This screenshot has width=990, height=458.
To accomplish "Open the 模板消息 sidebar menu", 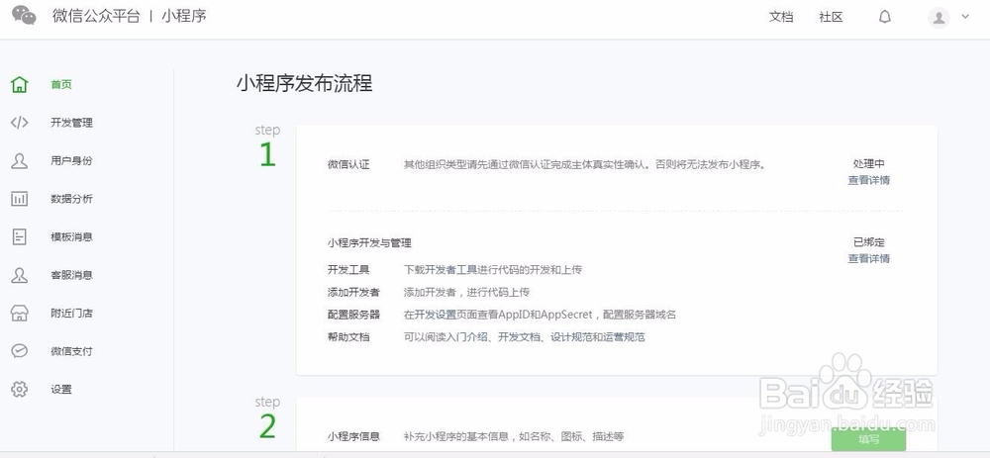I will point(71,237).
